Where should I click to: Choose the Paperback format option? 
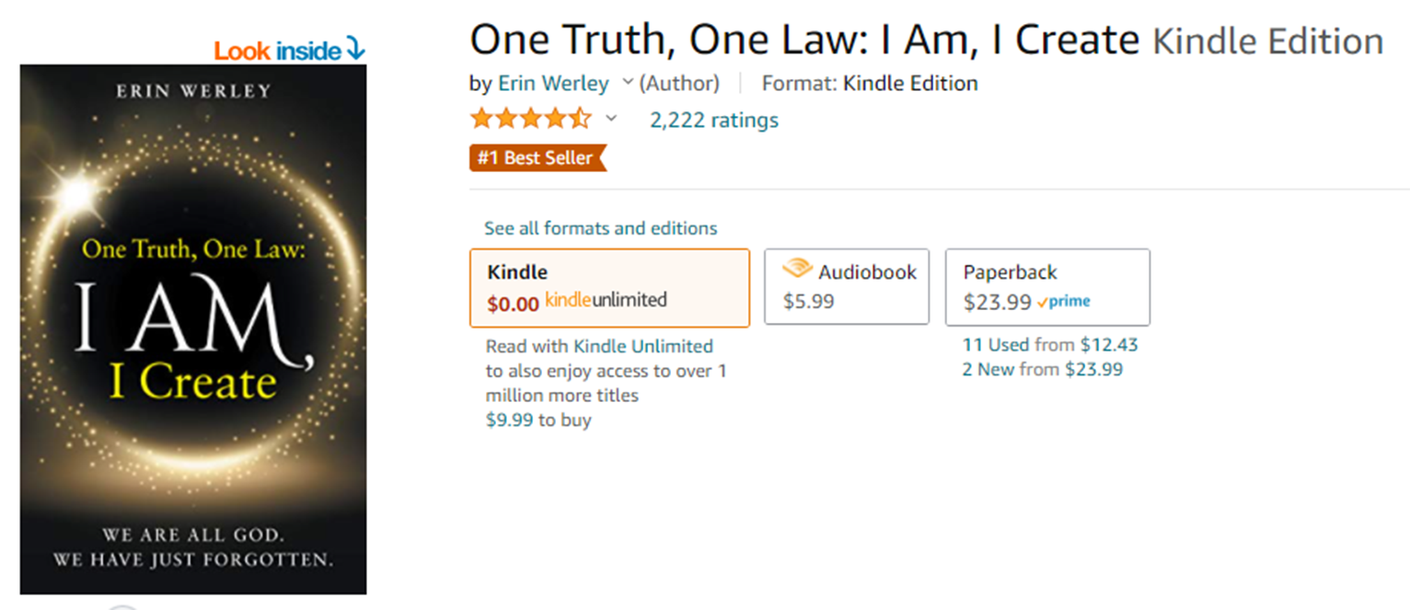click(1047, 287)
